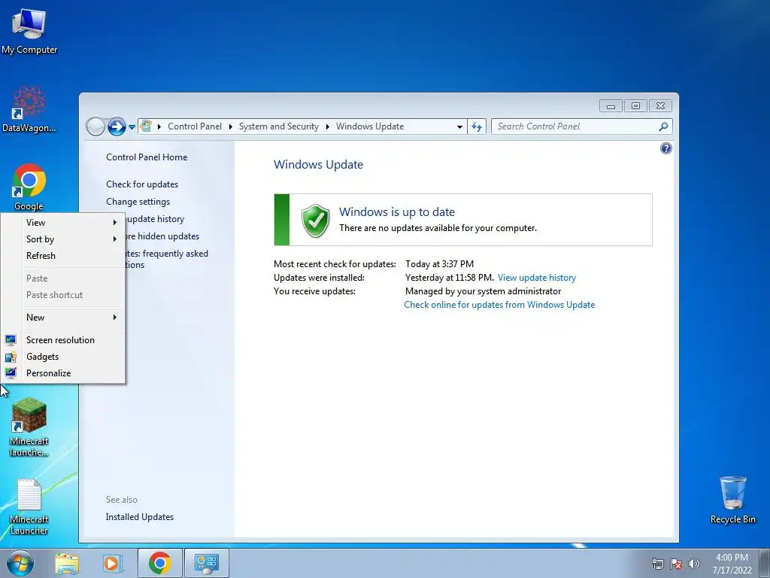Expand recent pages dropdown arrow
770x578 pixels.
coord(132,126)
